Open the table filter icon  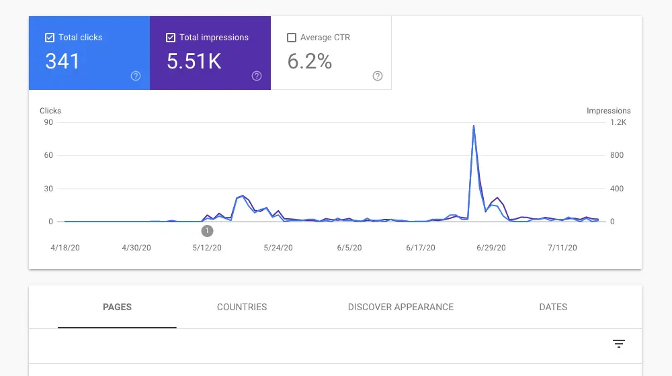point(618,344)
